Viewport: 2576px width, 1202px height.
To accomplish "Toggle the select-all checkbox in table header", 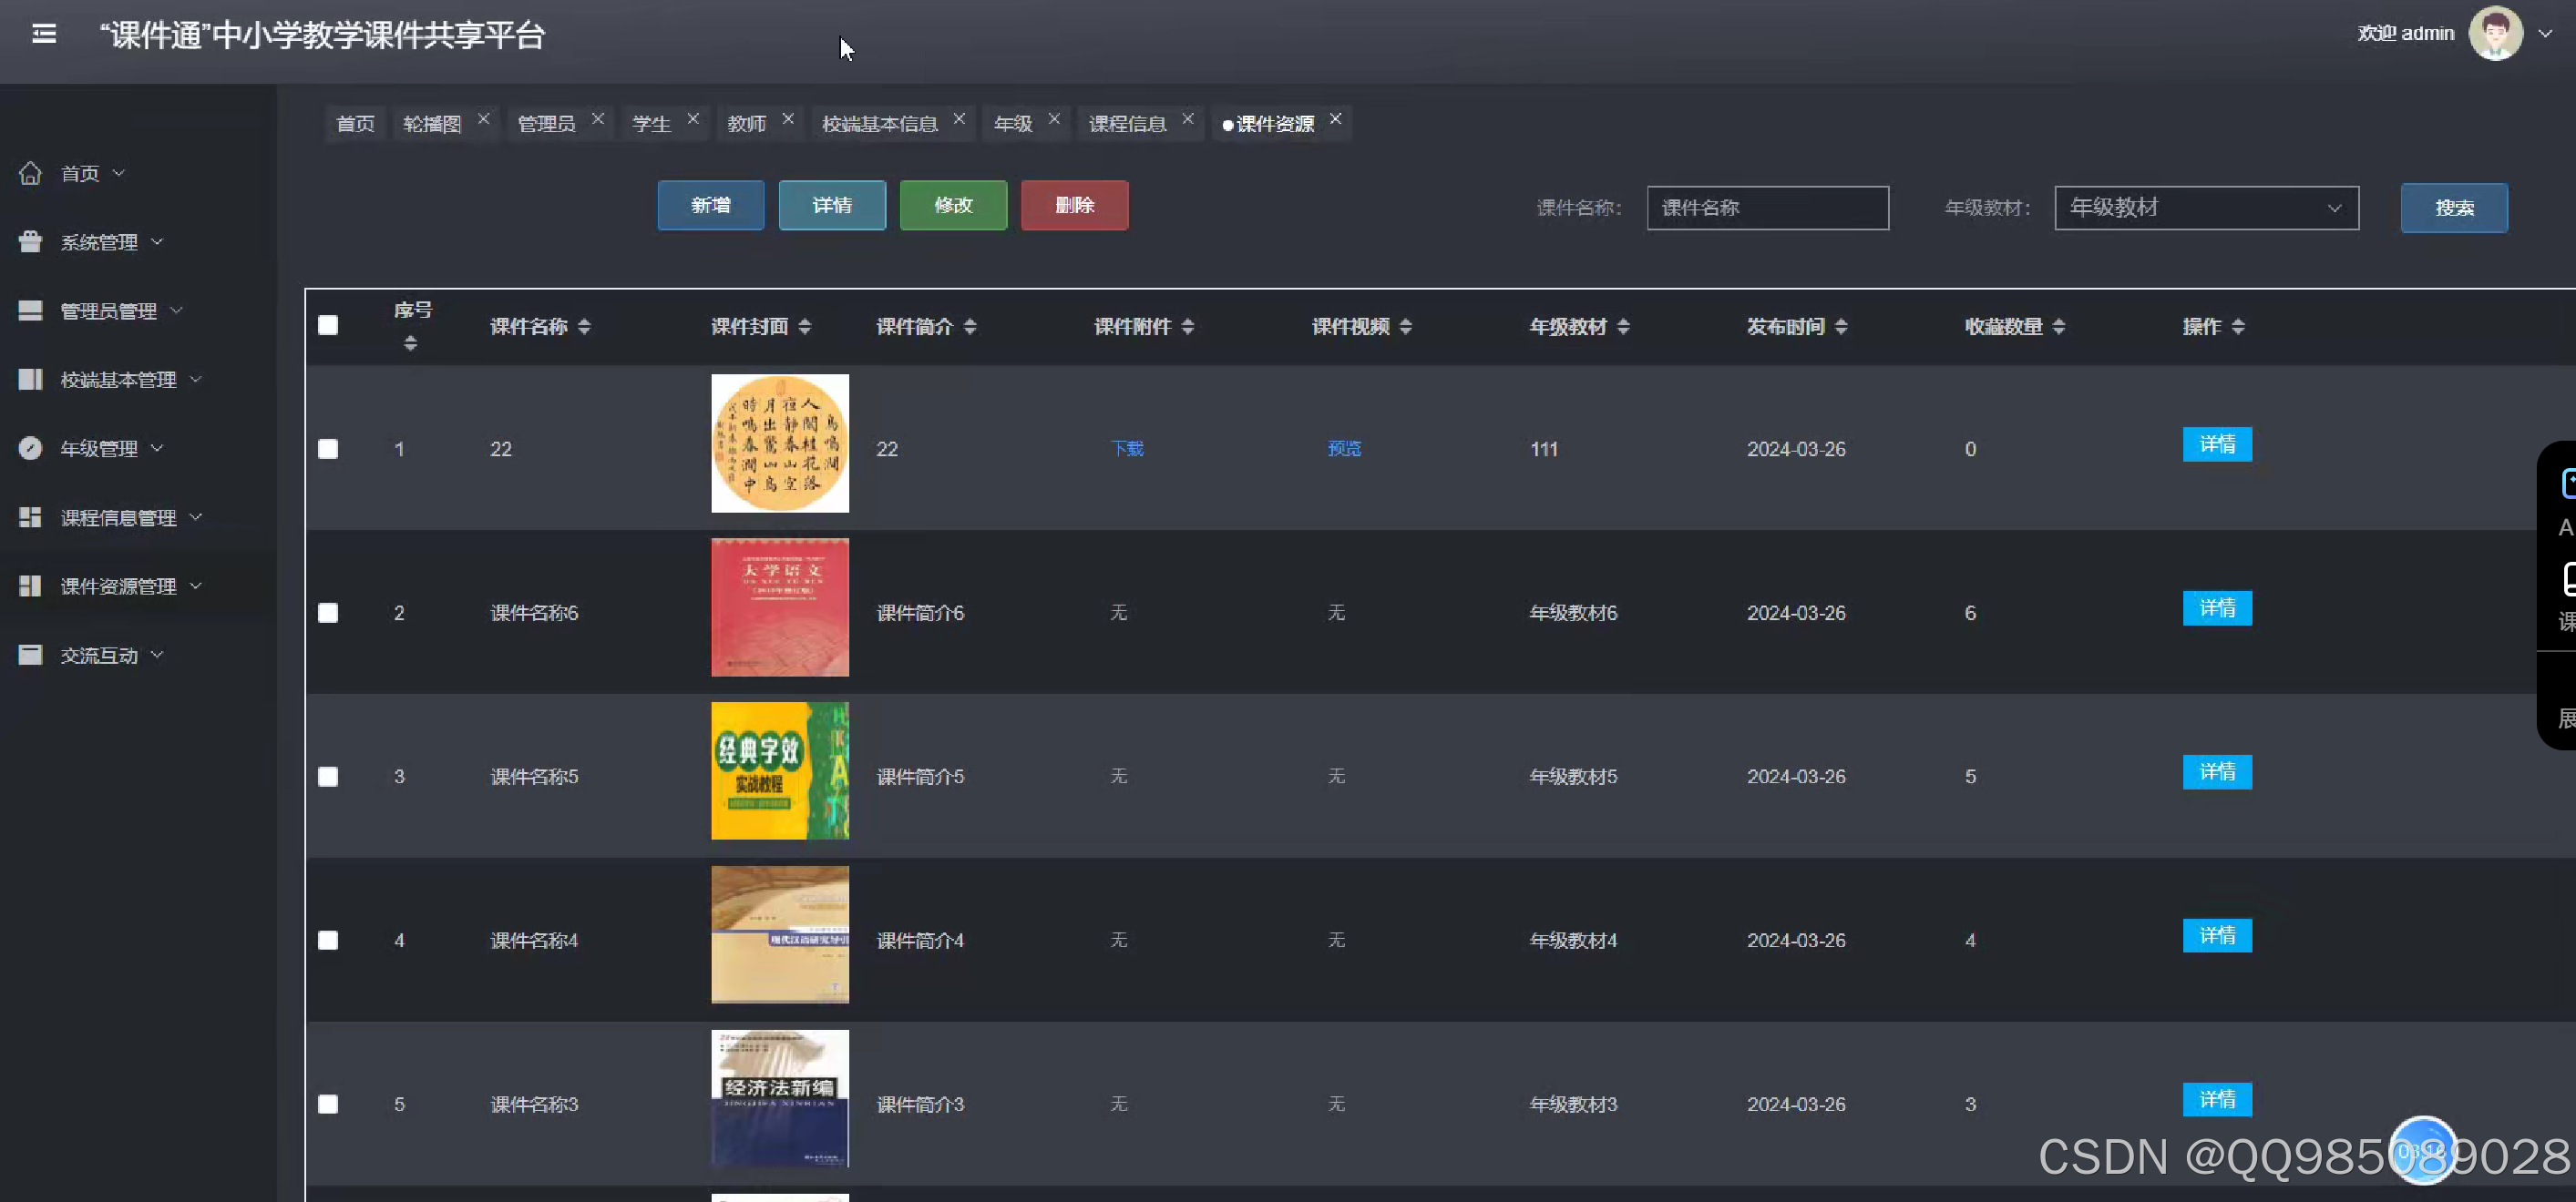I will (x=328, y=325).
